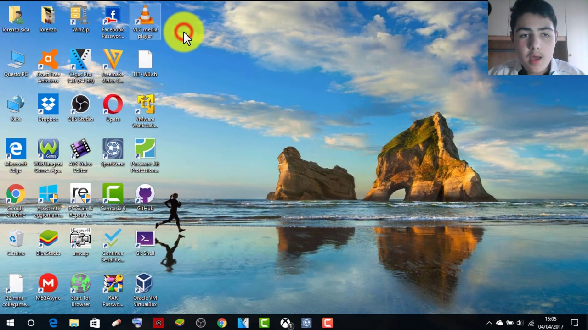Select the HT-WB.sh file
The image size is (588, 330).
(145, 64)
